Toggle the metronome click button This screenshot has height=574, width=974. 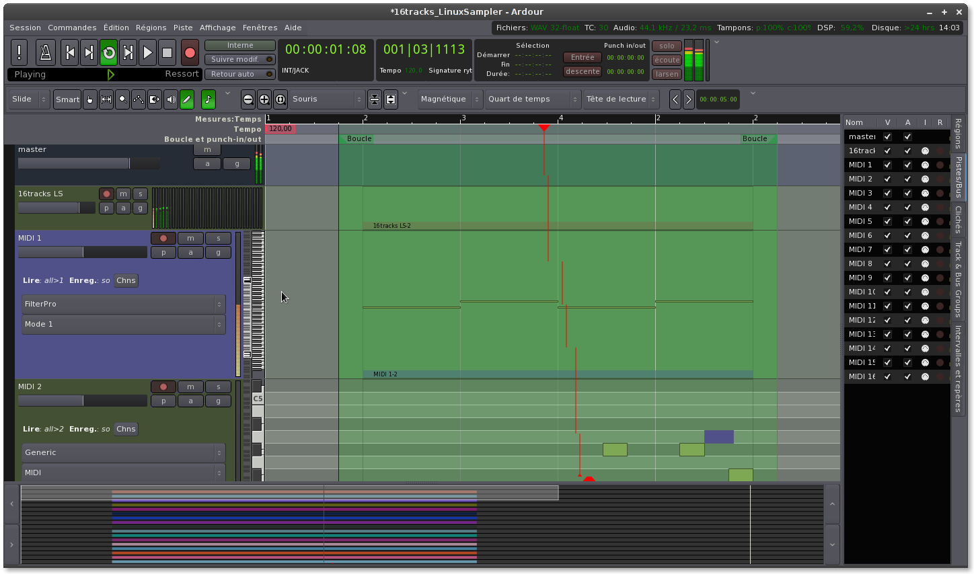[45, 52]
